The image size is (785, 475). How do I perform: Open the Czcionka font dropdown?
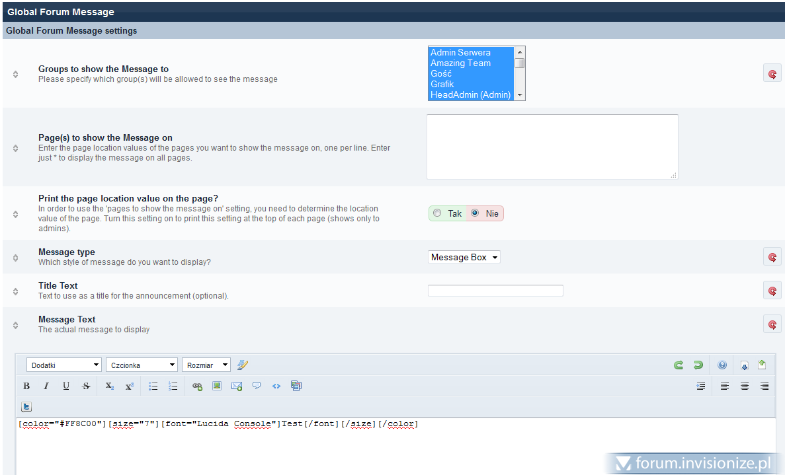[142, 365]
